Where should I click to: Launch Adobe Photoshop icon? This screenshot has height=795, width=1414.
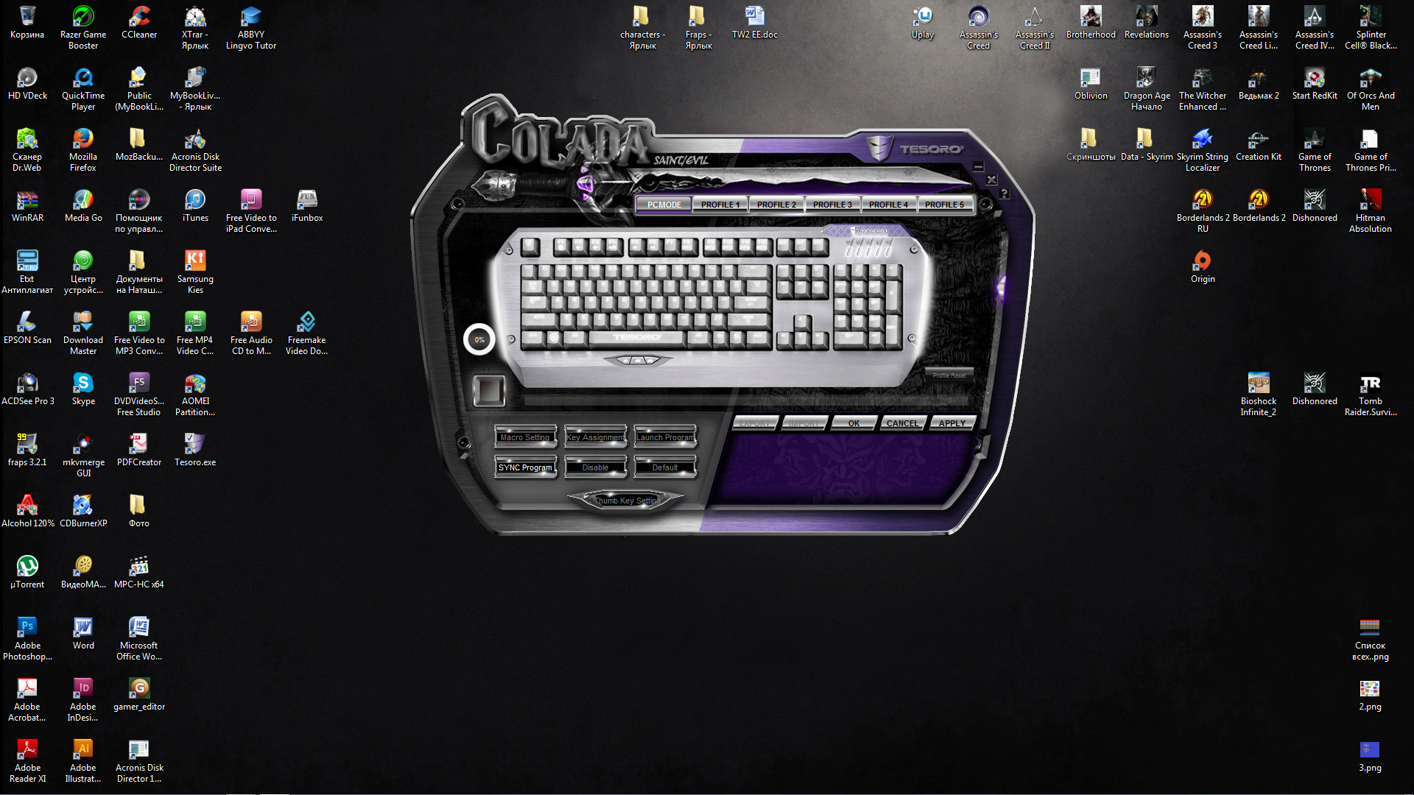(27, 639)
